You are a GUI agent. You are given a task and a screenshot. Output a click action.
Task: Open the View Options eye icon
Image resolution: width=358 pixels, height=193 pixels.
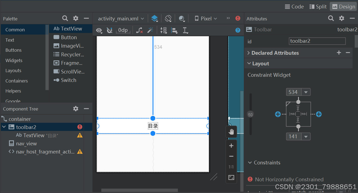pos(99,30)
